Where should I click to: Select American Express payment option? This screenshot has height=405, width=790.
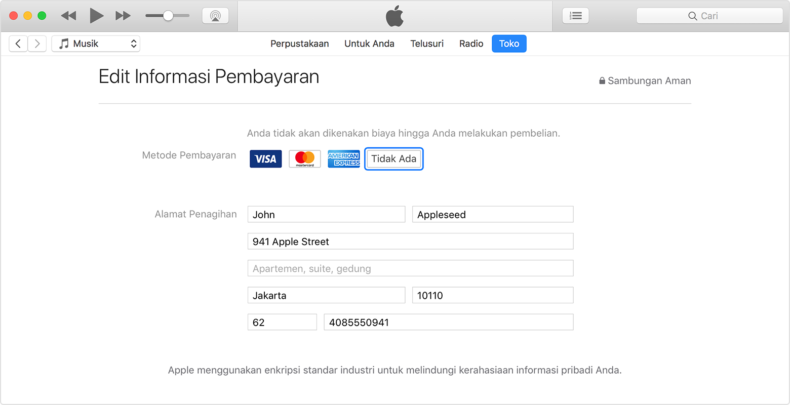pyautogui.click(x=343, y=159)
